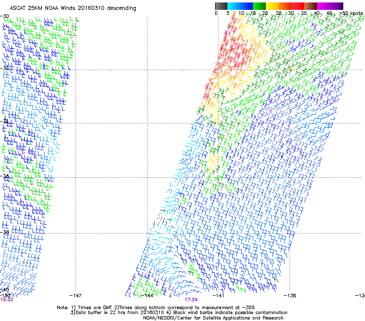The width and height of the screenshot is (365, 321).
Task: Click the brown 35–40 knots legend swatch
Action: point(311,6)
